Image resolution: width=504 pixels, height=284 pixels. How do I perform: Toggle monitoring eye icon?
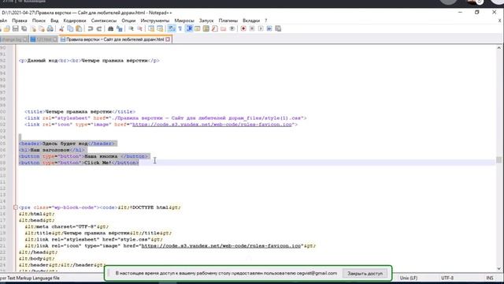coord(232,28)
